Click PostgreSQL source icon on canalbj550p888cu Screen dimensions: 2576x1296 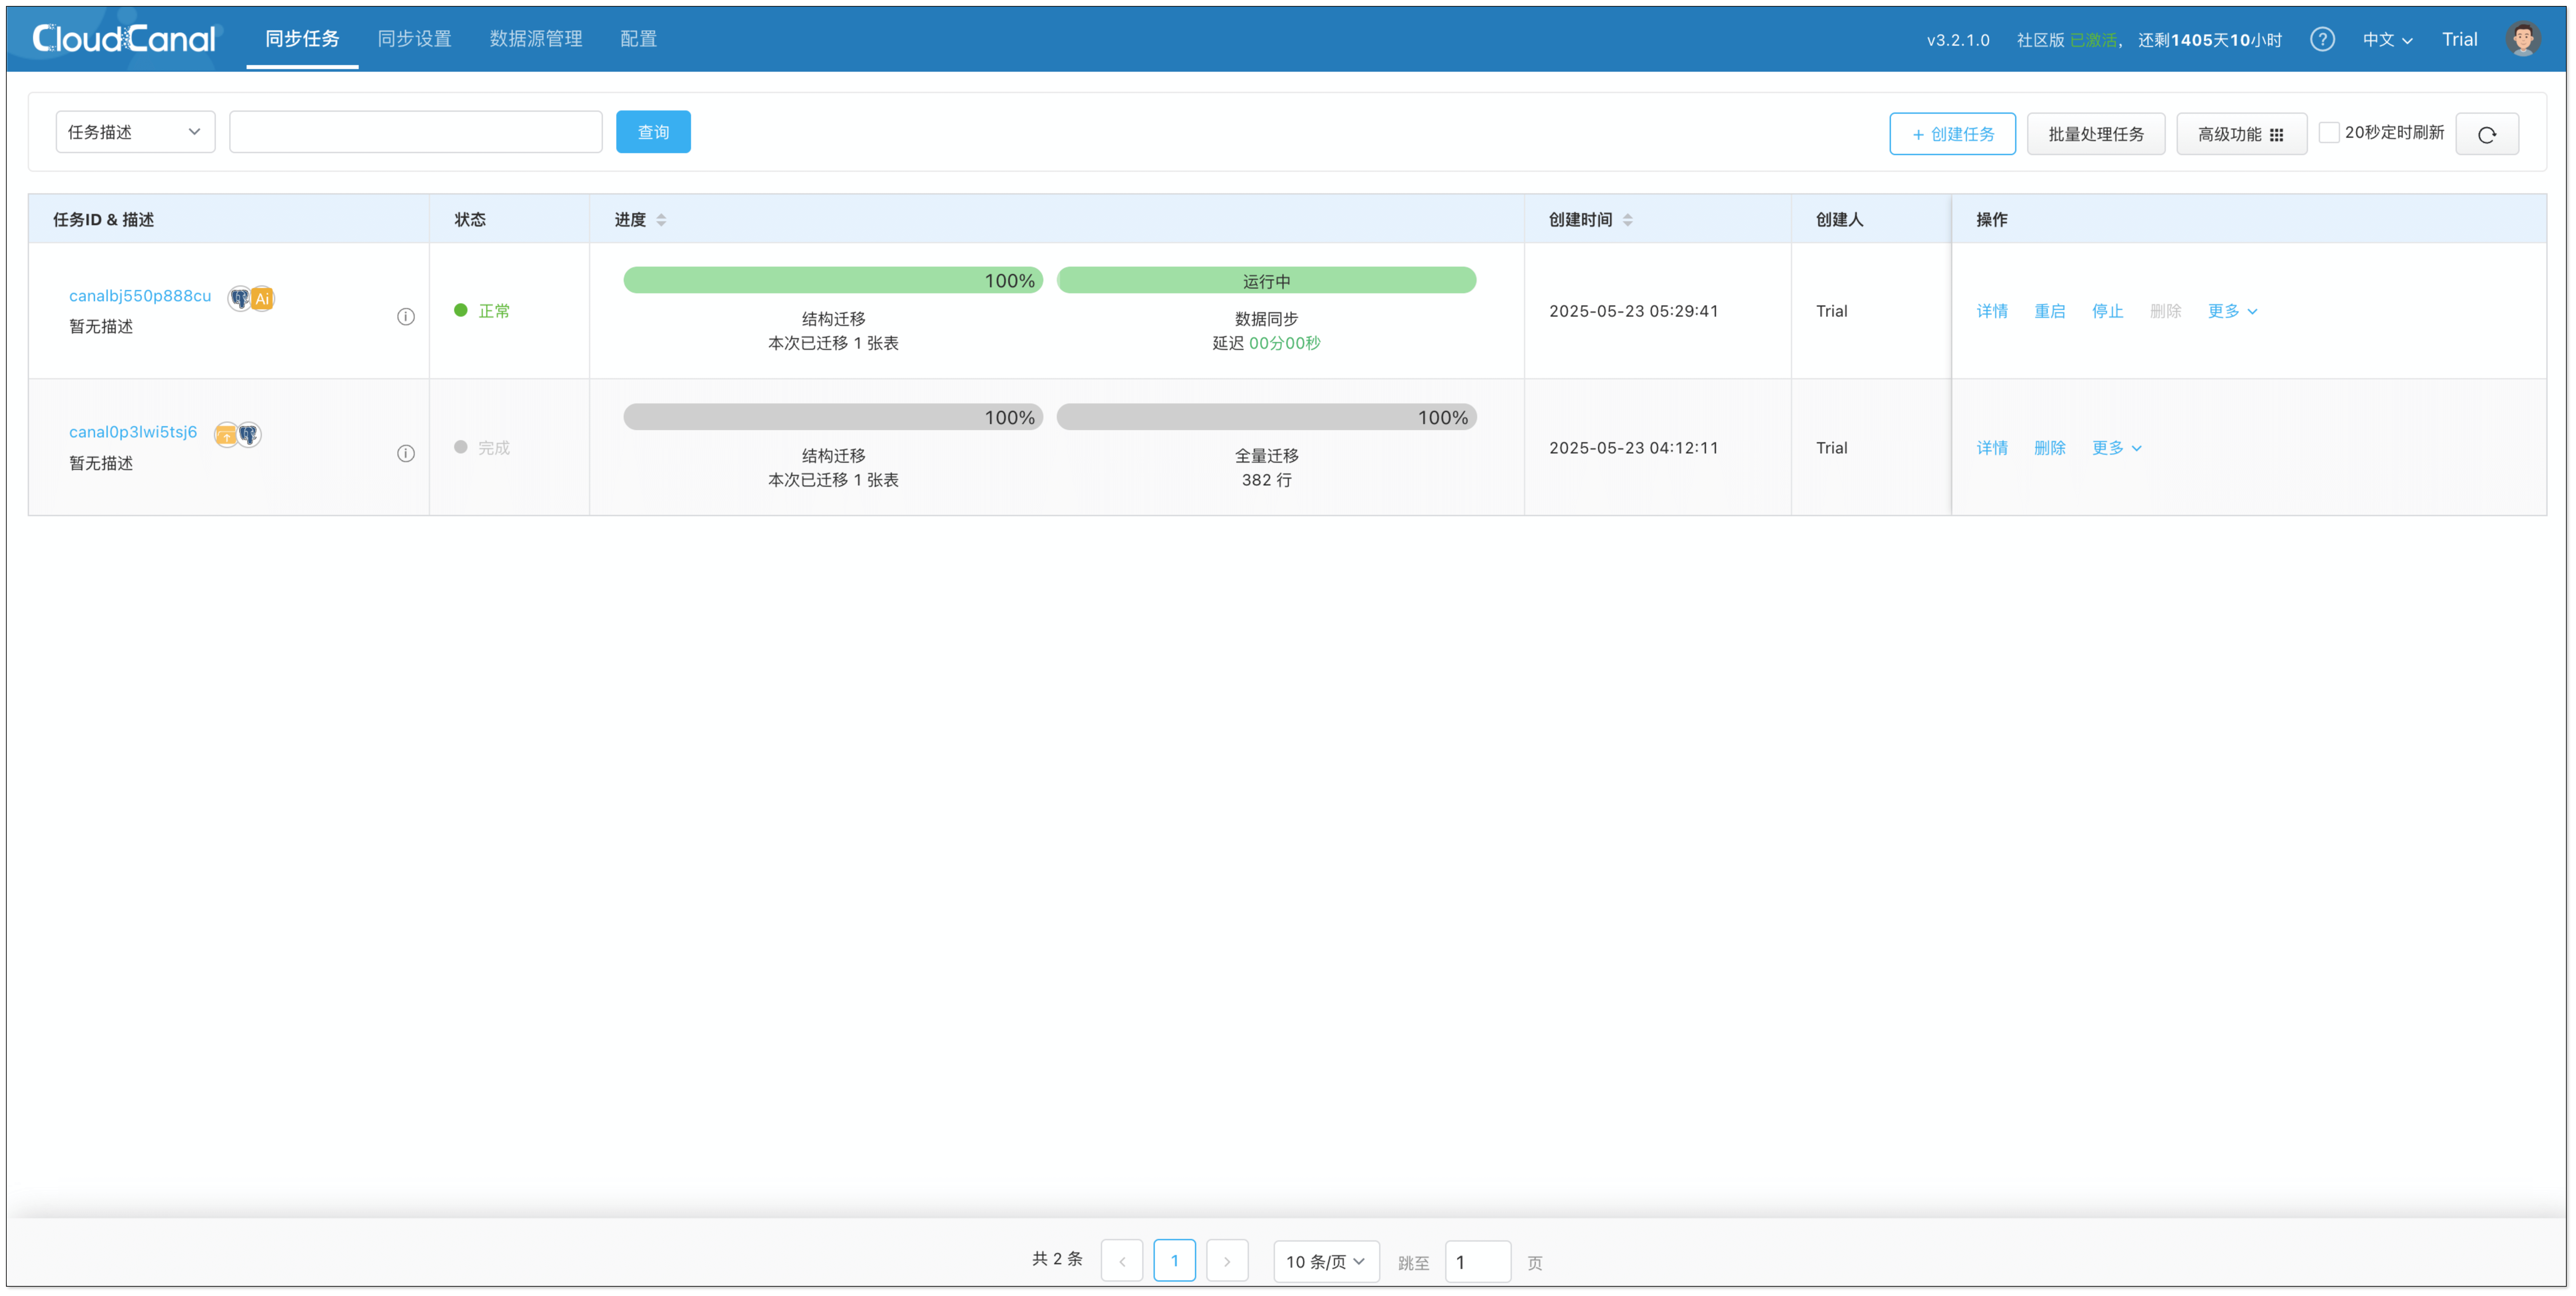coord(240,298)
